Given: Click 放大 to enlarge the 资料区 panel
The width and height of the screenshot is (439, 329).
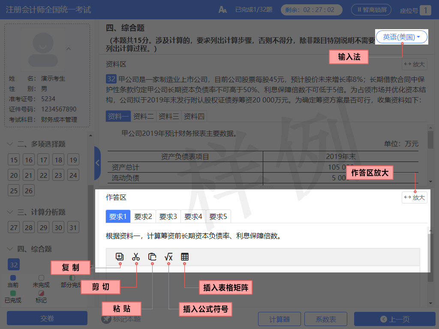Looking at the screenshot, I should tap(414, 64).
